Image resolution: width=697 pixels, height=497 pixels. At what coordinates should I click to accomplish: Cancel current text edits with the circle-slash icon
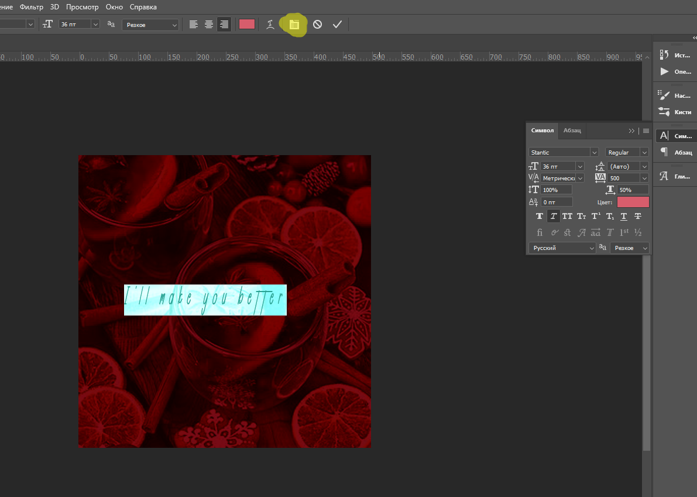tap(317, 25)
